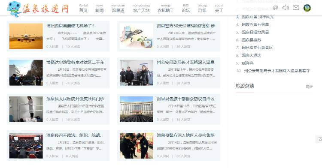Click the 旅游杂谈 section heading

[x=245, y=86]
